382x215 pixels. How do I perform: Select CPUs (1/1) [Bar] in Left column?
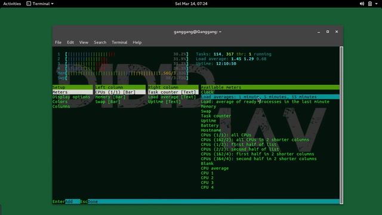121,92
